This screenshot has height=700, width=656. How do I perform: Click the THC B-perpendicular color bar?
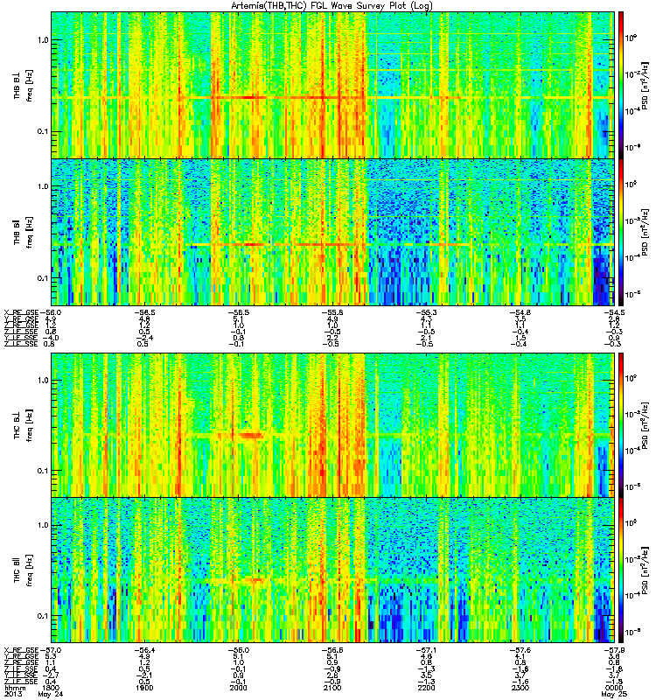(x=621, y=425)
